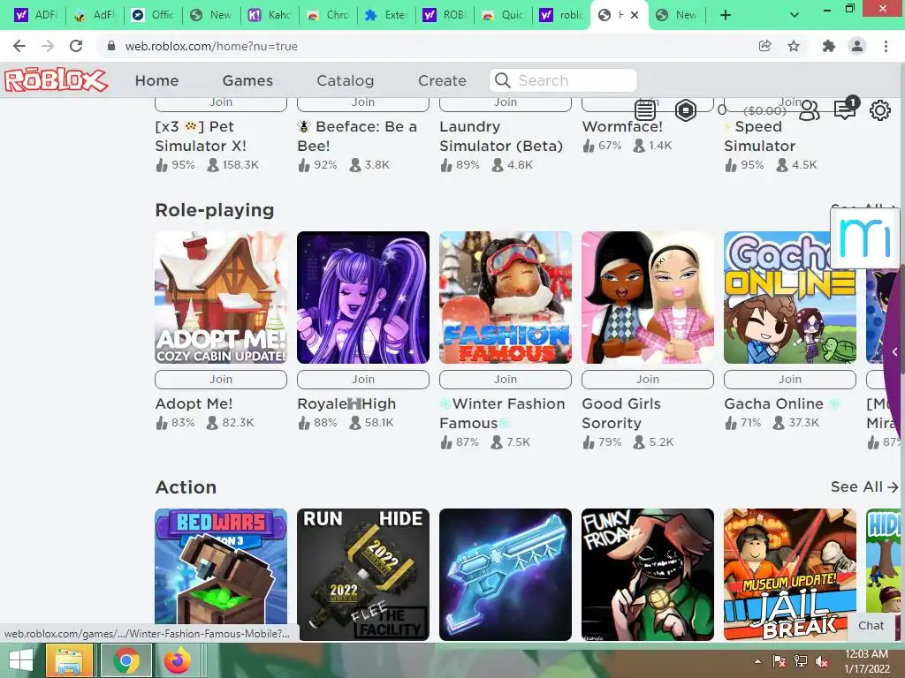Open Chrome from the taskbar
The height and width of the screenshot is (678, 905).
125,660
